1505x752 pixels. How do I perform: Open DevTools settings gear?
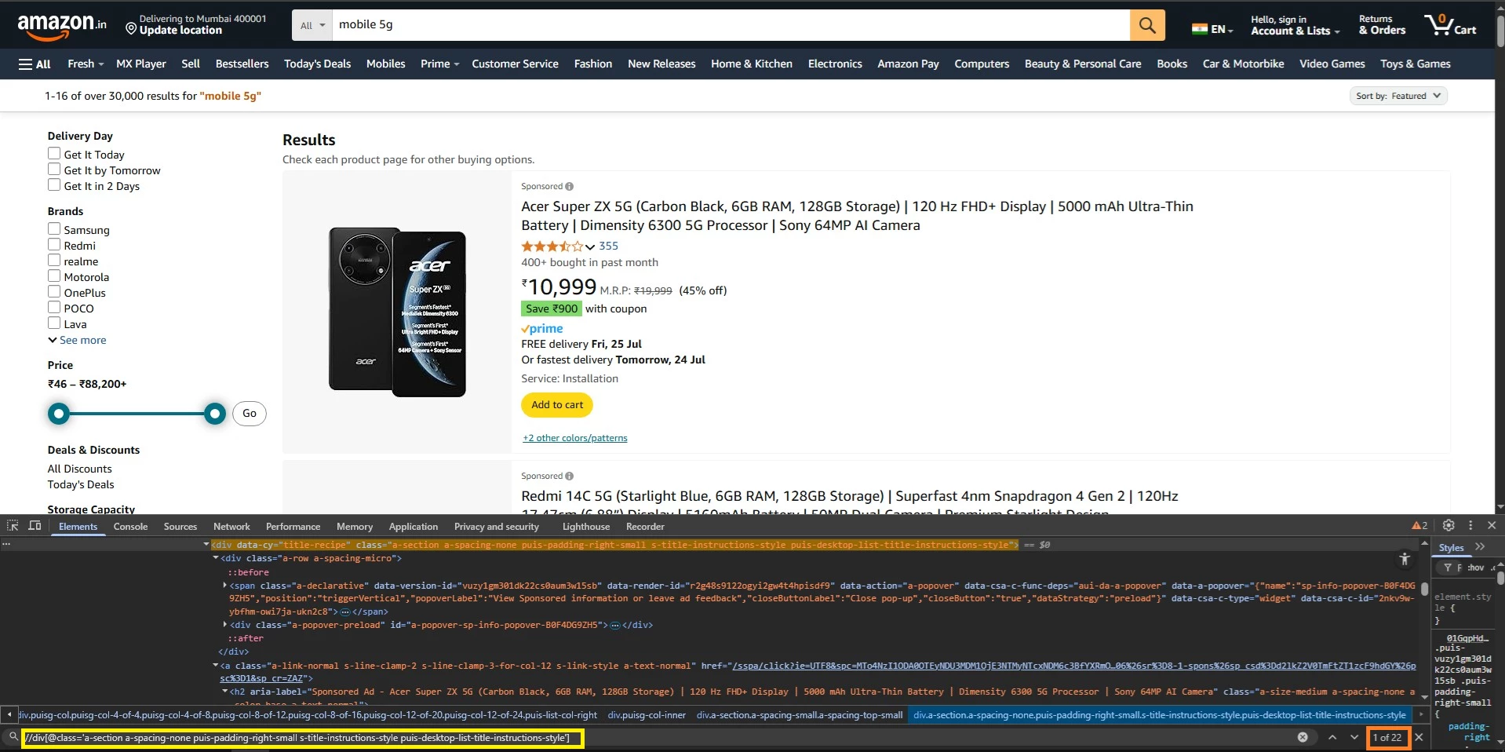click(x=1449, y=525)
